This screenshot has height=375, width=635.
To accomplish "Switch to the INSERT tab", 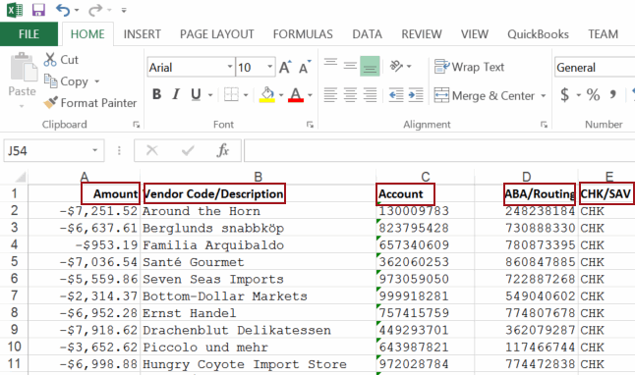I will 143,34.
